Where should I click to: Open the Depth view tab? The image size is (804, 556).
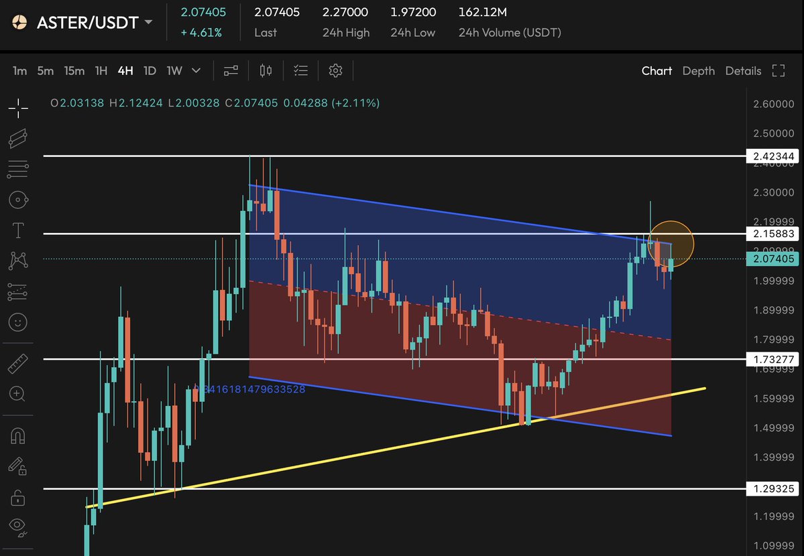pos(698,71)
